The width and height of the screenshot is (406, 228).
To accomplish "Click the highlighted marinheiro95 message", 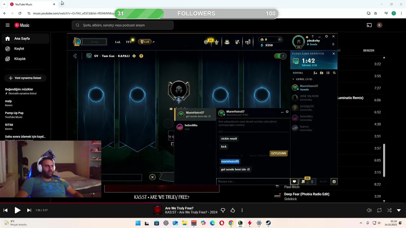I will [230, 161].
